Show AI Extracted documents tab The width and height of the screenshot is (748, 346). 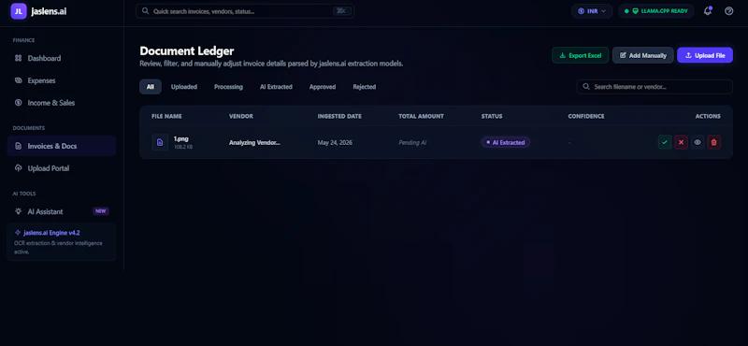pos(276,87)
